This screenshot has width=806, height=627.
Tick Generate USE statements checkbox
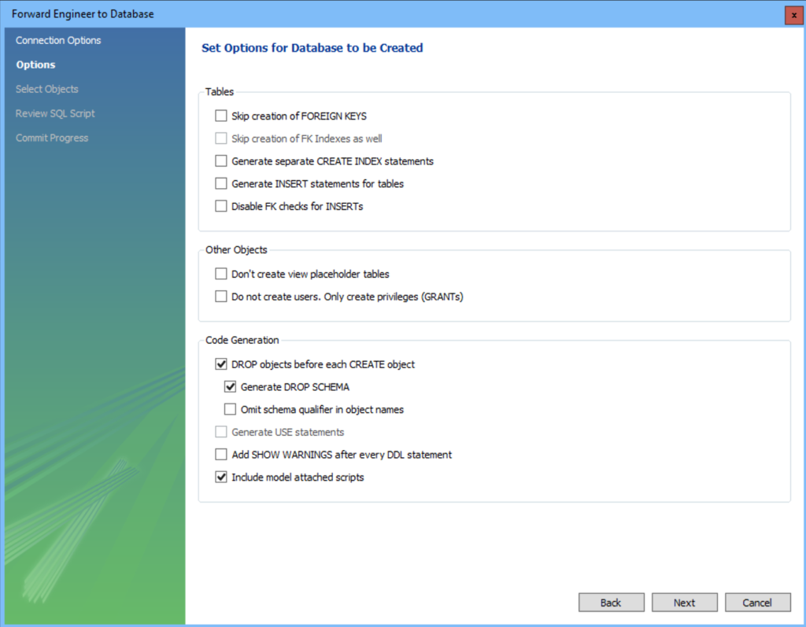[x=221, y=432]
